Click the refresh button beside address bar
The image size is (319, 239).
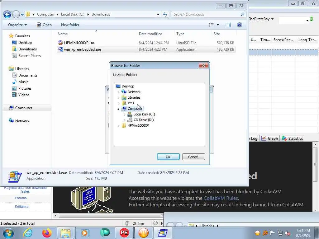[165, 14]
